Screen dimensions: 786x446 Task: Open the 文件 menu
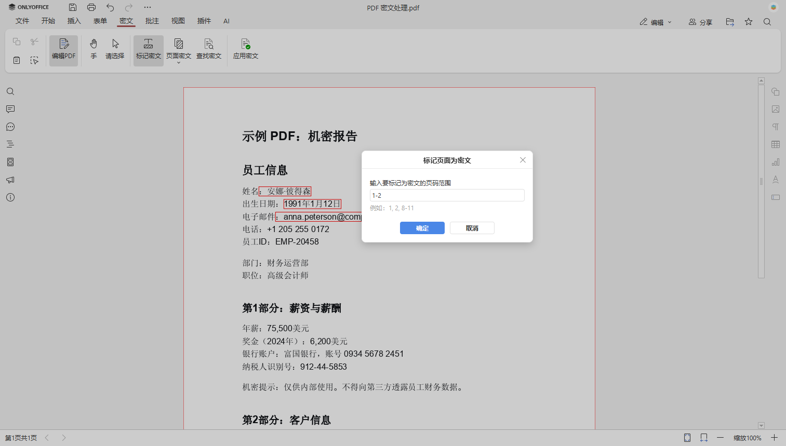22,21
